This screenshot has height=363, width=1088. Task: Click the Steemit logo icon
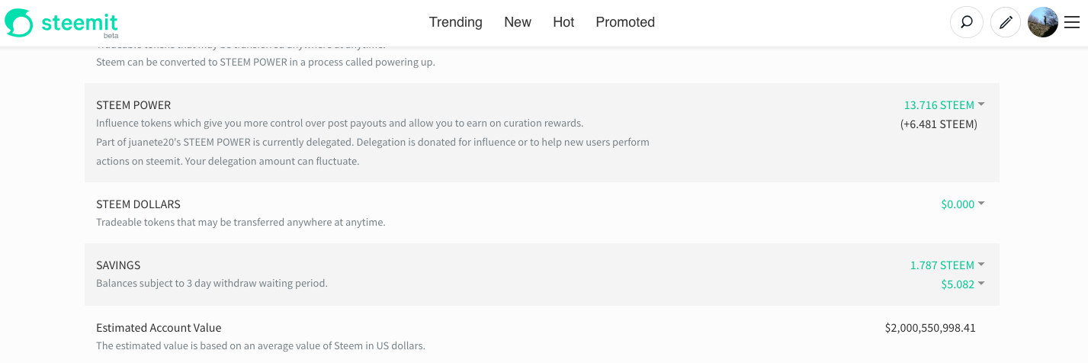[x=18, y=22]
